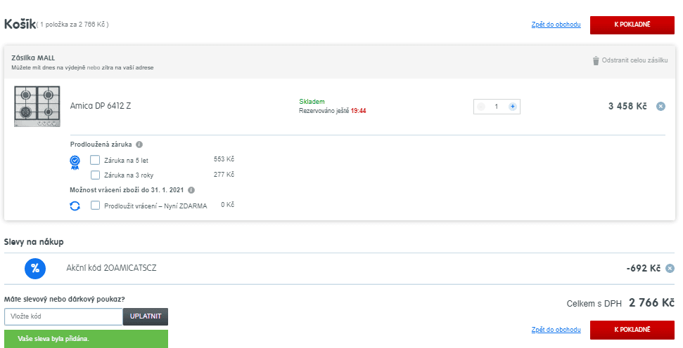Follow bottom Zpět do obchodu link

(556, 330)
